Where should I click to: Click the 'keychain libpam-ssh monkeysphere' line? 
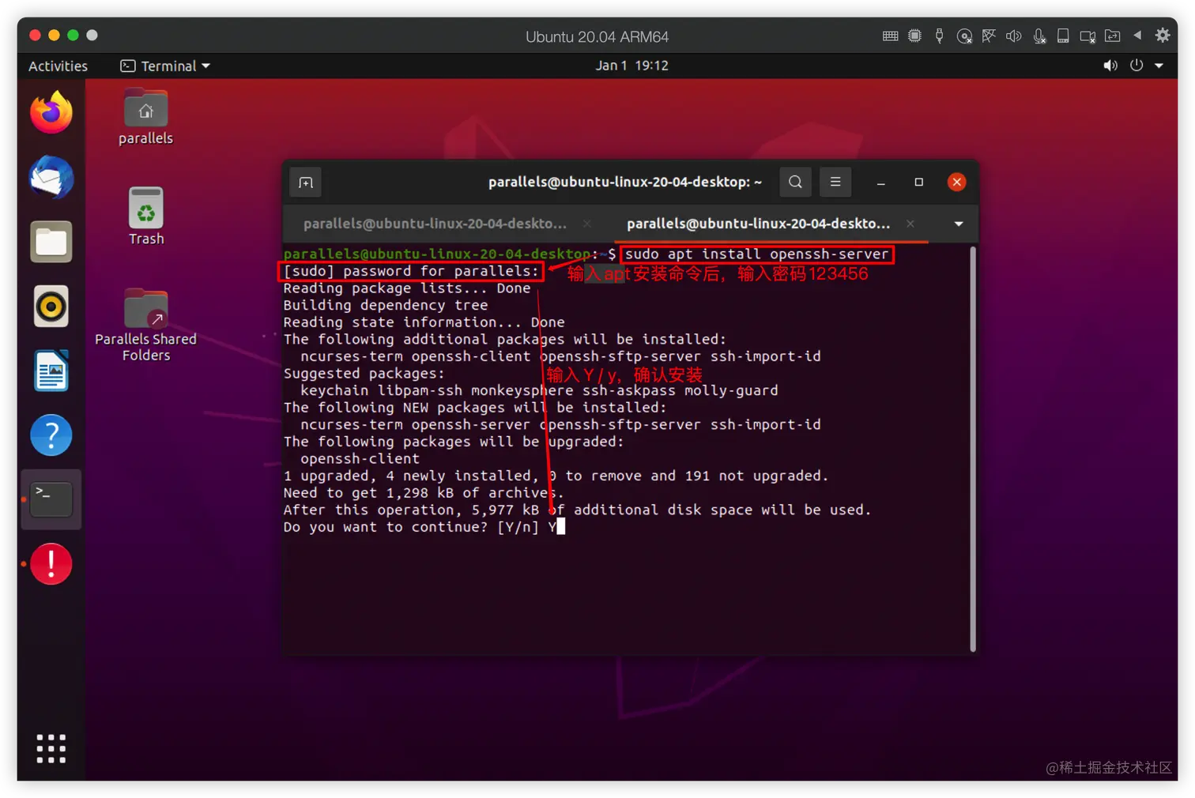point(539,390)
